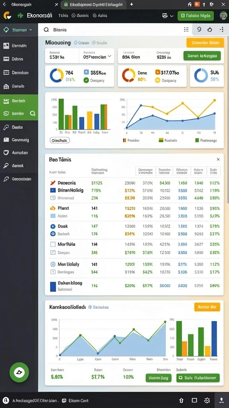Viewport: 229px width, 408px height.
Task: Click the green Radoooogn legend swatch
Action: pos(197,140)
